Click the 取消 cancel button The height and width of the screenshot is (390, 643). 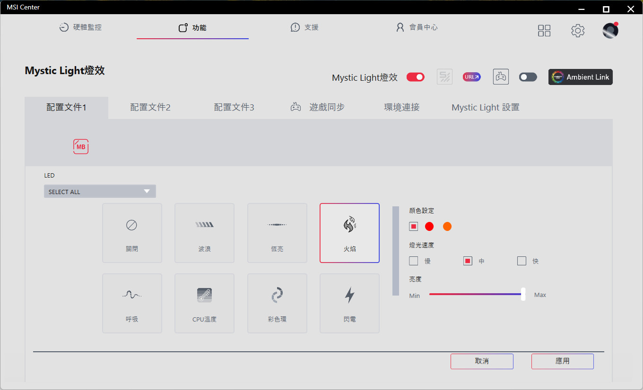point(482,361)
